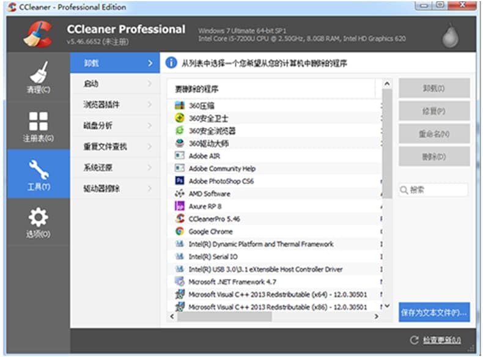
Task: Select the 360压缩 program icon
Action: (180, 105)
